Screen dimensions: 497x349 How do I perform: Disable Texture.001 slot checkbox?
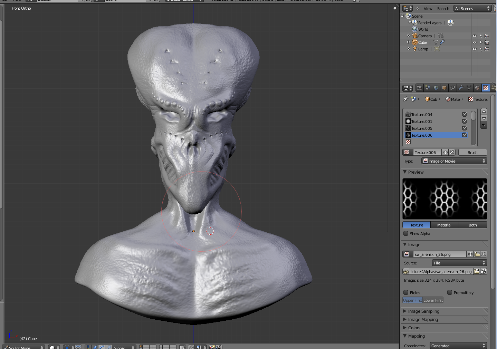465,121
